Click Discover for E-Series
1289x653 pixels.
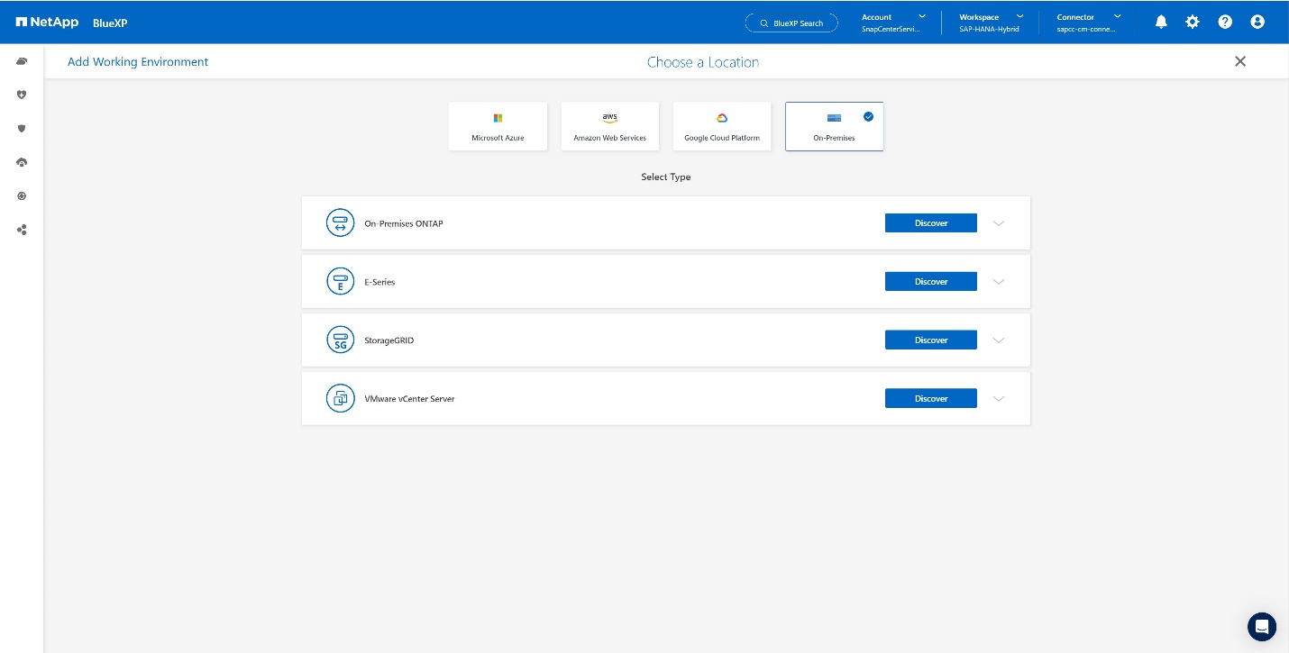coord(930,282)
